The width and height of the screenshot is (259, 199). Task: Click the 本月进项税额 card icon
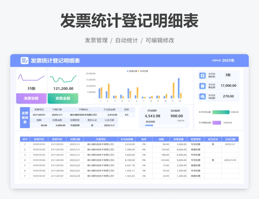click(x=203, y=96)
